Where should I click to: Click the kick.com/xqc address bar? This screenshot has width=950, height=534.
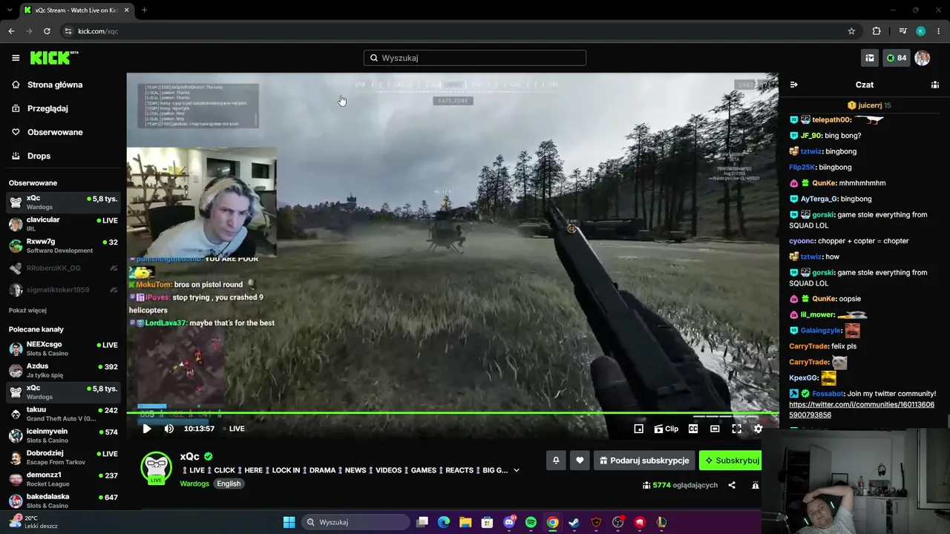[453, 31]
